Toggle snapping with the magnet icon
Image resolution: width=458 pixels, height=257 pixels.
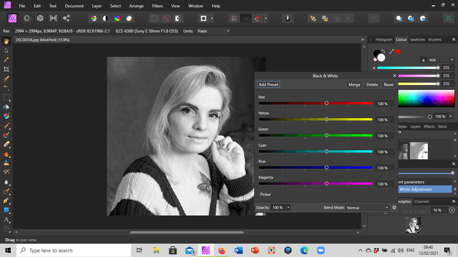tap(258, 18)
